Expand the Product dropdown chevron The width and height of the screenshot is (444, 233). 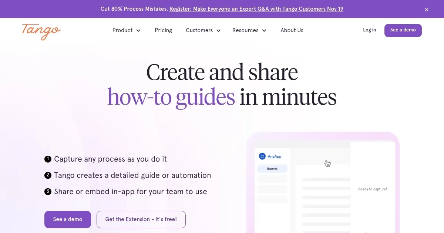138,31
